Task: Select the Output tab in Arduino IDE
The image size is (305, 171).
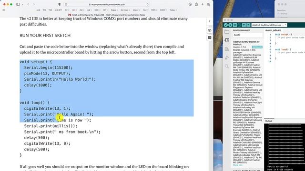Action: coord(269,121)
